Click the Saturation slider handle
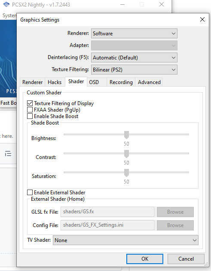The image size is (211, 271). click(126, 173)
